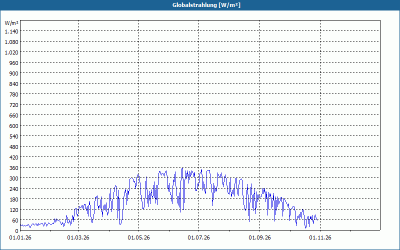Click the 1.080 y-axis value

tap(11, 42)
